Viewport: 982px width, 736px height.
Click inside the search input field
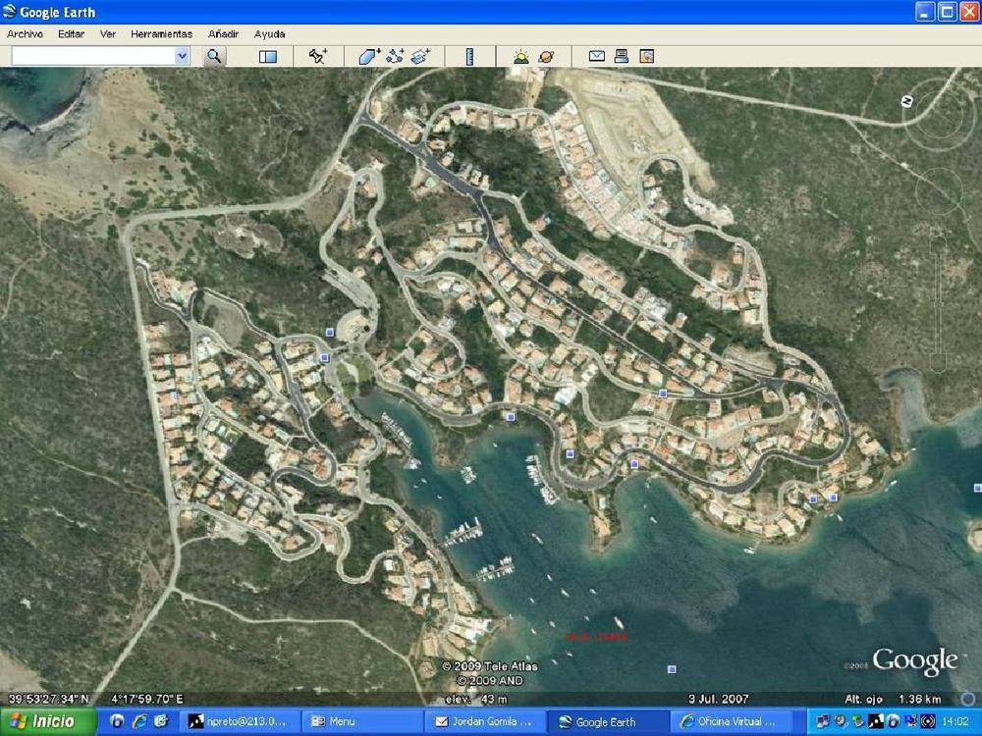coord(92,57)
